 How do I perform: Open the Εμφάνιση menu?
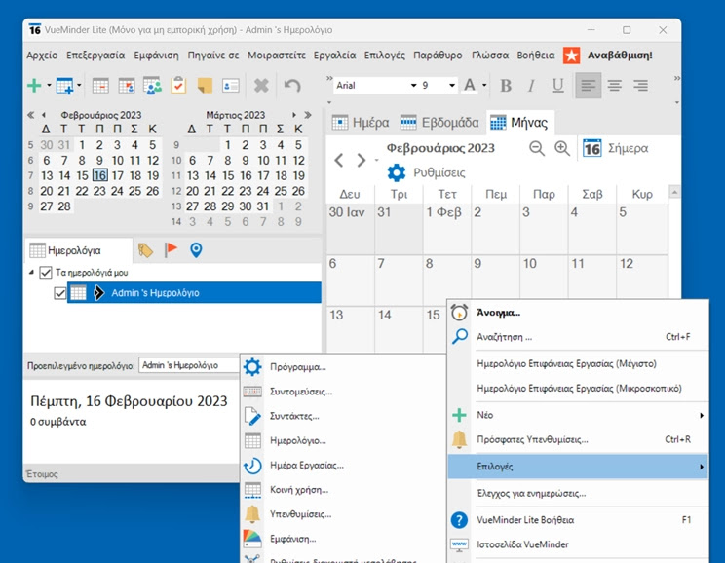(156, 56)
